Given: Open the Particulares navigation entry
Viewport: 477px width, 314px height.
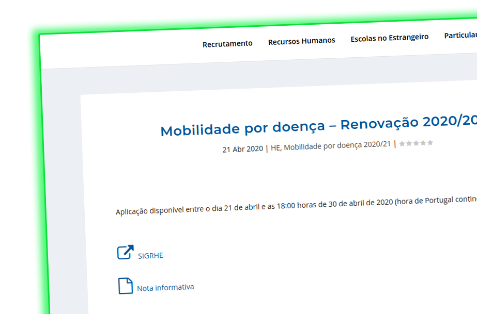Looking at the screenshot, I should click(460, 35).
